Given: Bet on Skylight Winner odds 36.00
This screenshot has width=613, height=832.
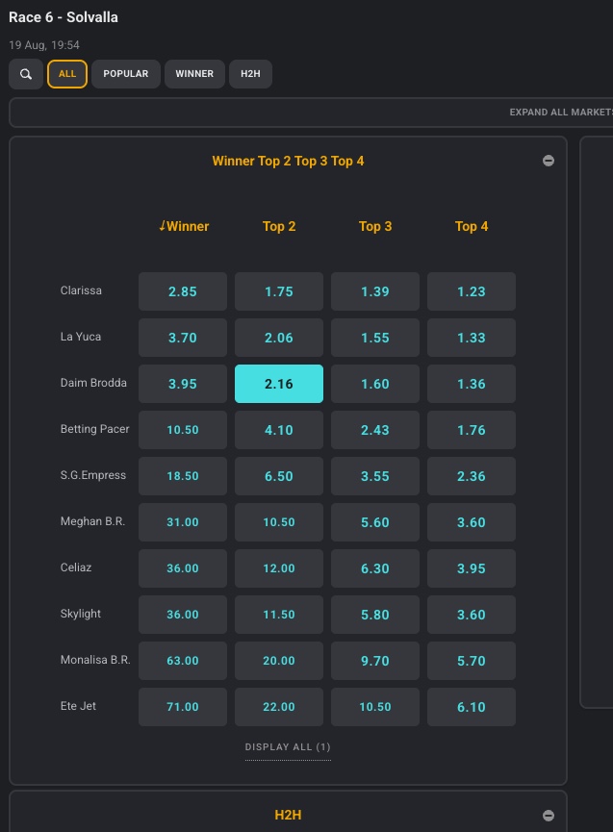Looking at the screenshot, I should point(183,615).
